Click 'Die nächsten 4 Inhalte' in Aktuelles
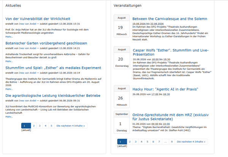The height and width of the screenshot is (157, 228). pyautogui.click(x=71, y=126)
